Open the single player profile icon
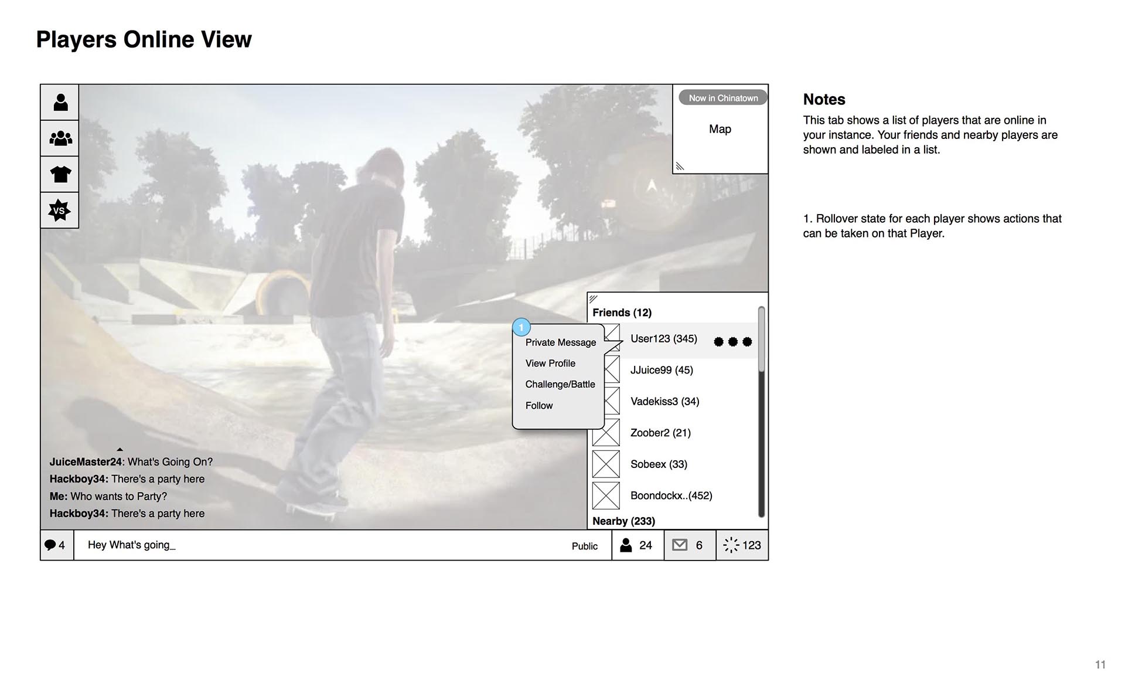The image size is (1125, 679). coord(60,103)
